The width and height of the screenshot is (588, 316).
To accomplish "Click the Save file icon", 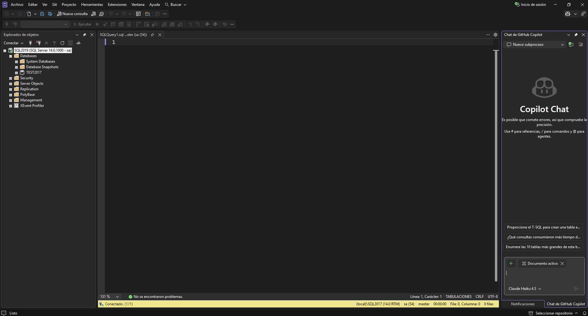I will (42, 14).
